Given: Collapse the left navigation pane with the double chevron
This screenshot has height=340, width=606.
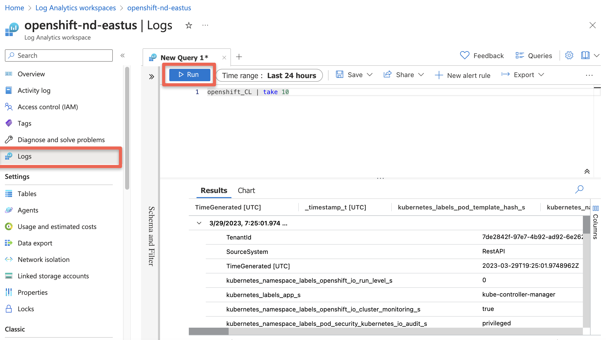Looking at the screenshot, I should pos(123,55).
